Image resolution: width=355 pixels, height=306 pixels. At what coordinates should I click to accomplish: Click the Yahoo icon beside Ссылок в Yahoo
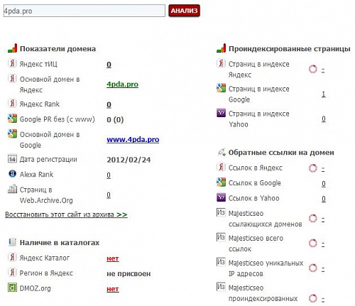221,197
